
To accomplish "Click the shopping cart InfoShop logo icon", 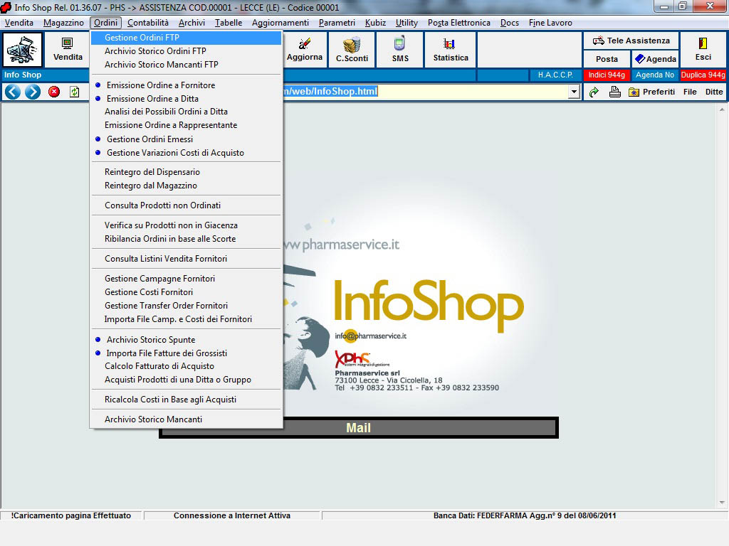I will [23, 49].
